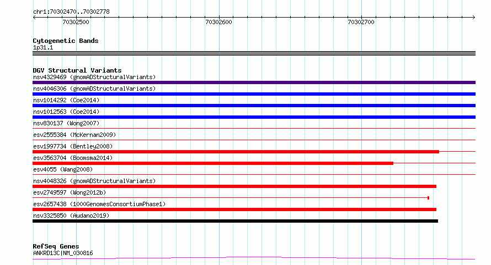Click the blue nsv1014292 variant bar

click(x=254, y=106)
